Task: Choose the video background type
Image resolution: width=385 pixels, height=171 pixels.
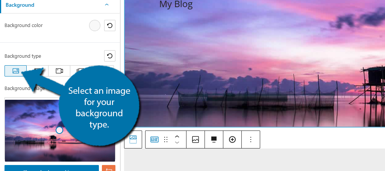Action: pos(59,71)
